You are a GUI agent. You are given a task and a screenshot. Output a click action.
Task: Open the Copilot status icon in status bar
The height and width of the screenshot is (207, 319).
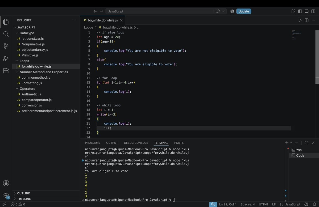point(306,204)
